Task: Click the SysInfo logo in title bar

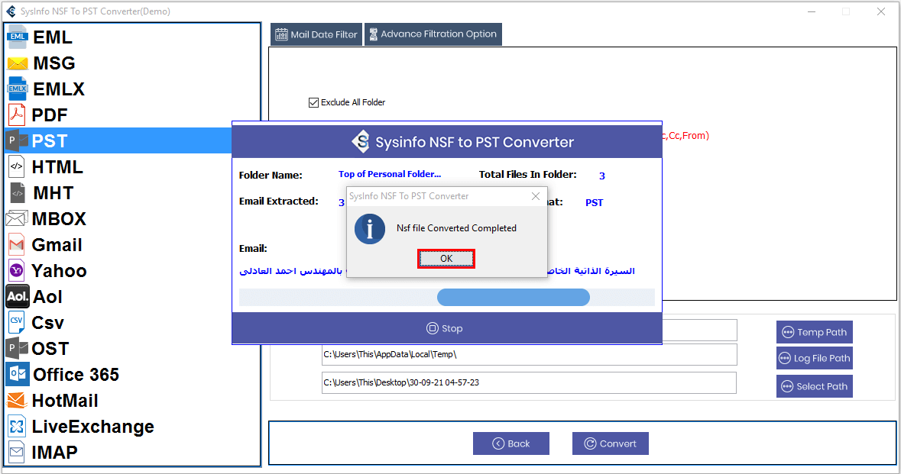Action: 11,11
